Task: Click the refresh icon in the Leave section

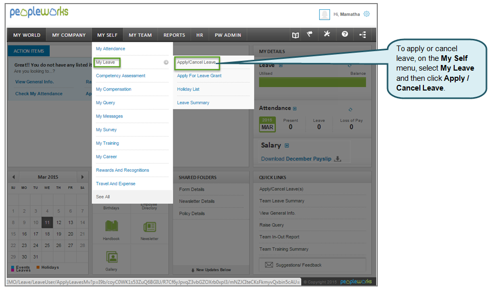Action: tap(350, 65)
